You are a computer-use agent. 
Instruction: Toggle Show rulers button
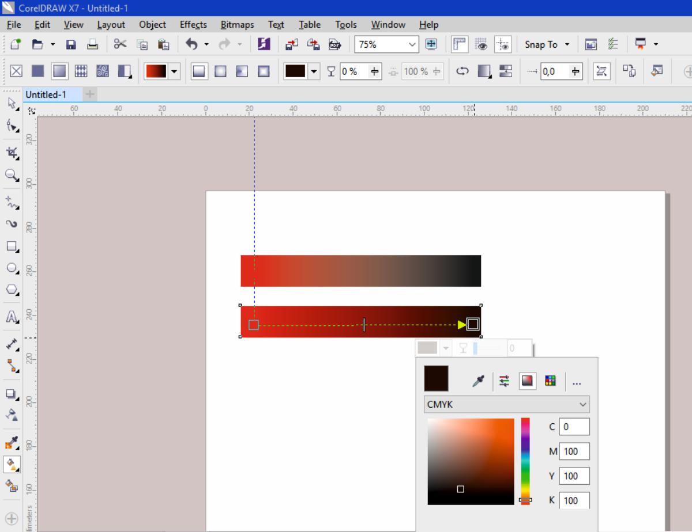point(459,44)
